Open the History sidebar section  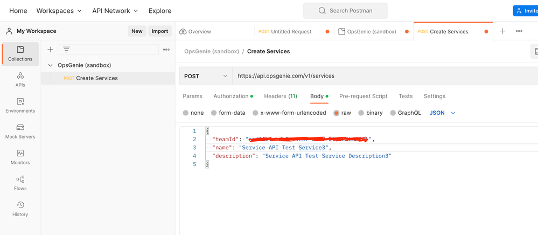(x=20, y=209)
